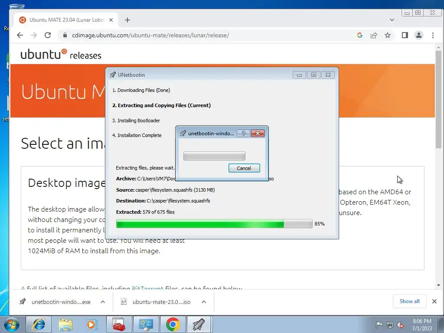
Task: Click muted volume tray icon
Action: tap(400, 325)
